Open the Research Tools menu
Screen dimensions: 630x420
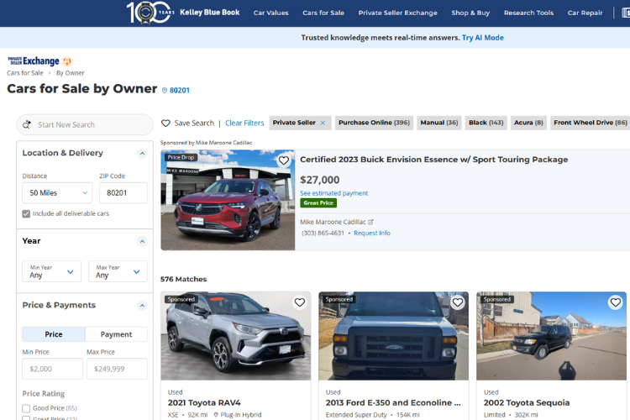[528, 13]
